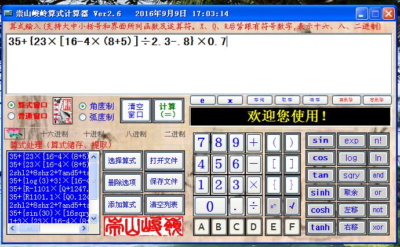Click the exp function key

pos(351,141)
